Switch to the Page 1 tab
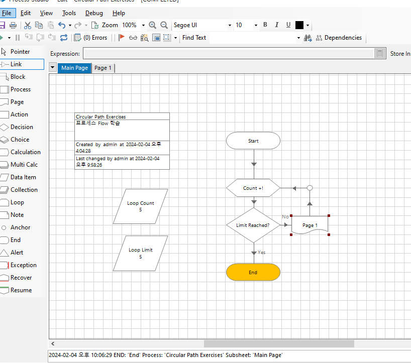The width and height of the screenshot is (411, 363). (103, 68)
